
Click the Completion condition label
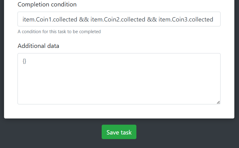47,5
